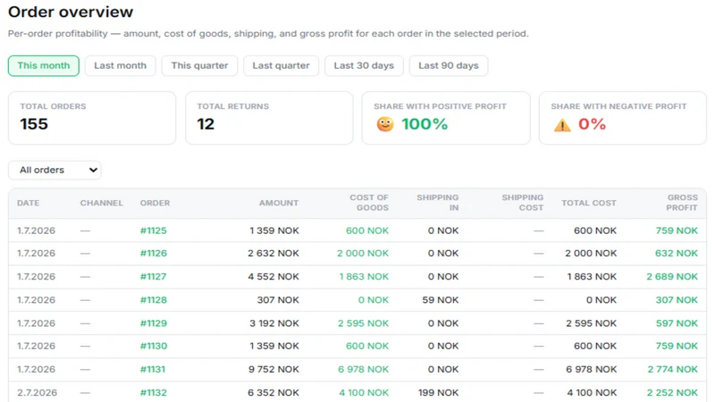The image size is (715, 402).
Task: Open order #1125
Action: tap(153, 230)
